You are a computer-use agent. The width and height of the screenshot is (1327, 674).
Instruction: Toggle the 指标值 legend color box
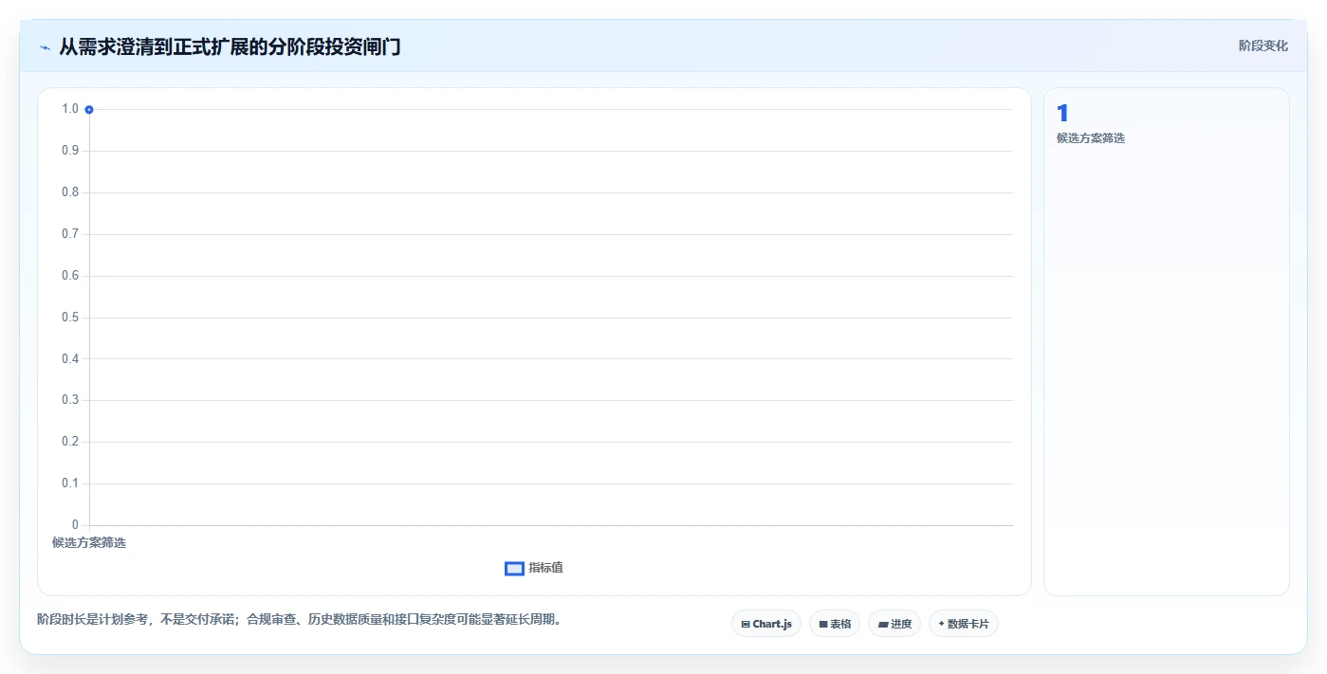pyautogui.click(x=514, y=569)
